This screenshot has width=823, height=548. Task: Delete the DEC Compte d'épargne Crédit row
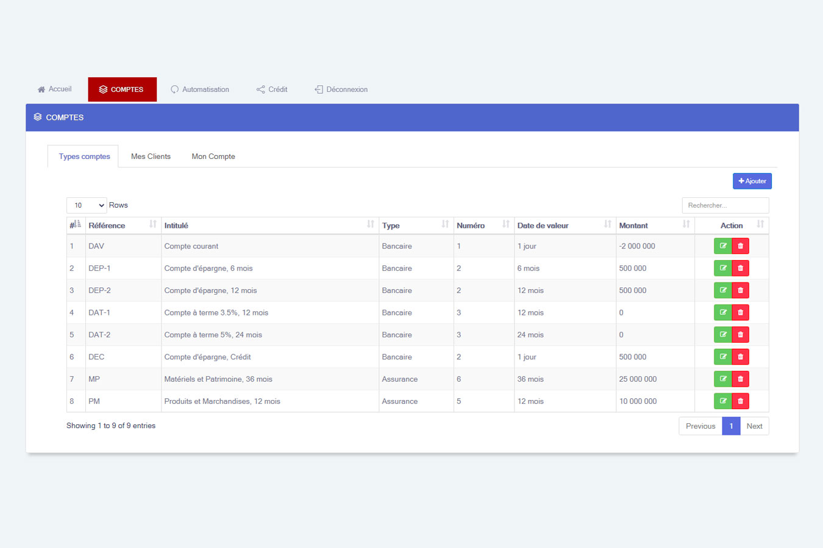[740, 357]
